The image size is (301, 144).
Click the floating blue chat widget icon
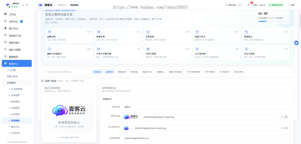(296, 43)
